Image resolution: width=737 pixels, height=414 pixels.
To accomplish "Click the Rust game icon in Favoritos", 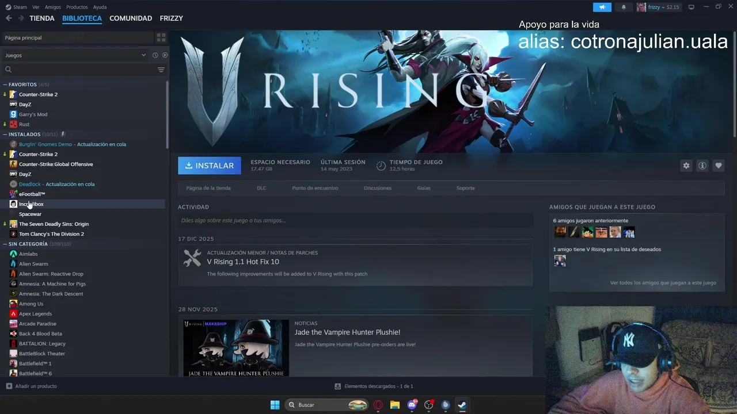I will [x=13, y=124].
